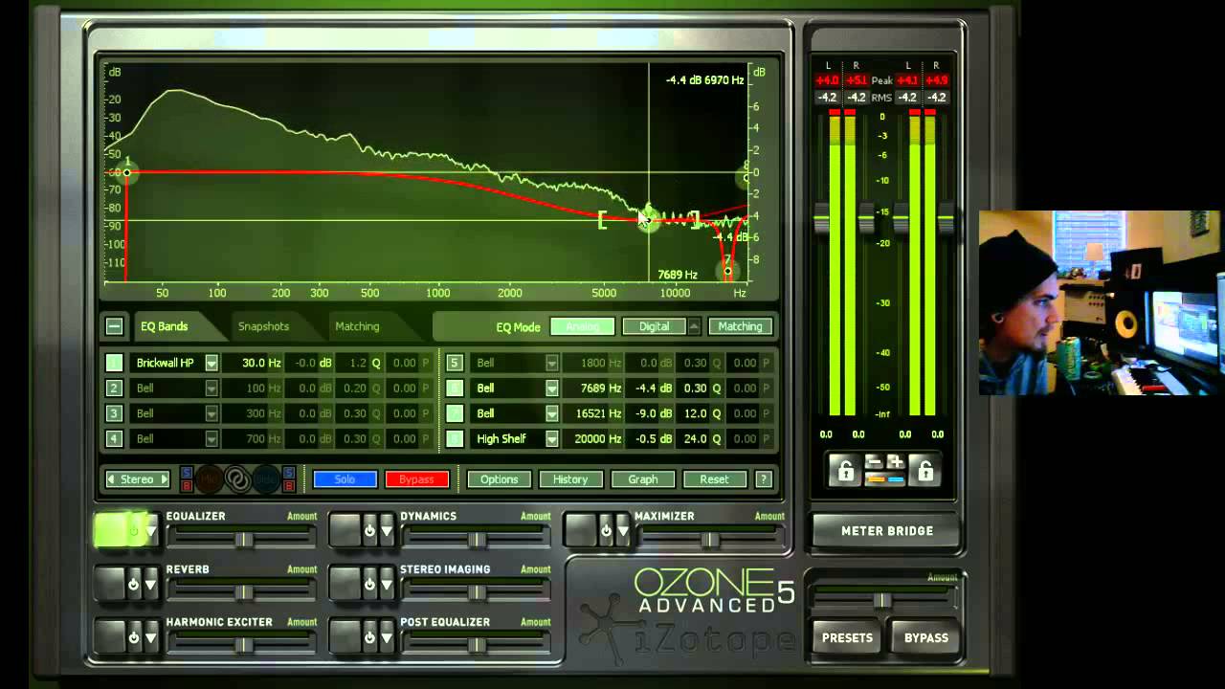1225x689 pixels.
Task: Click the Graph button
Action: point(643,479)
